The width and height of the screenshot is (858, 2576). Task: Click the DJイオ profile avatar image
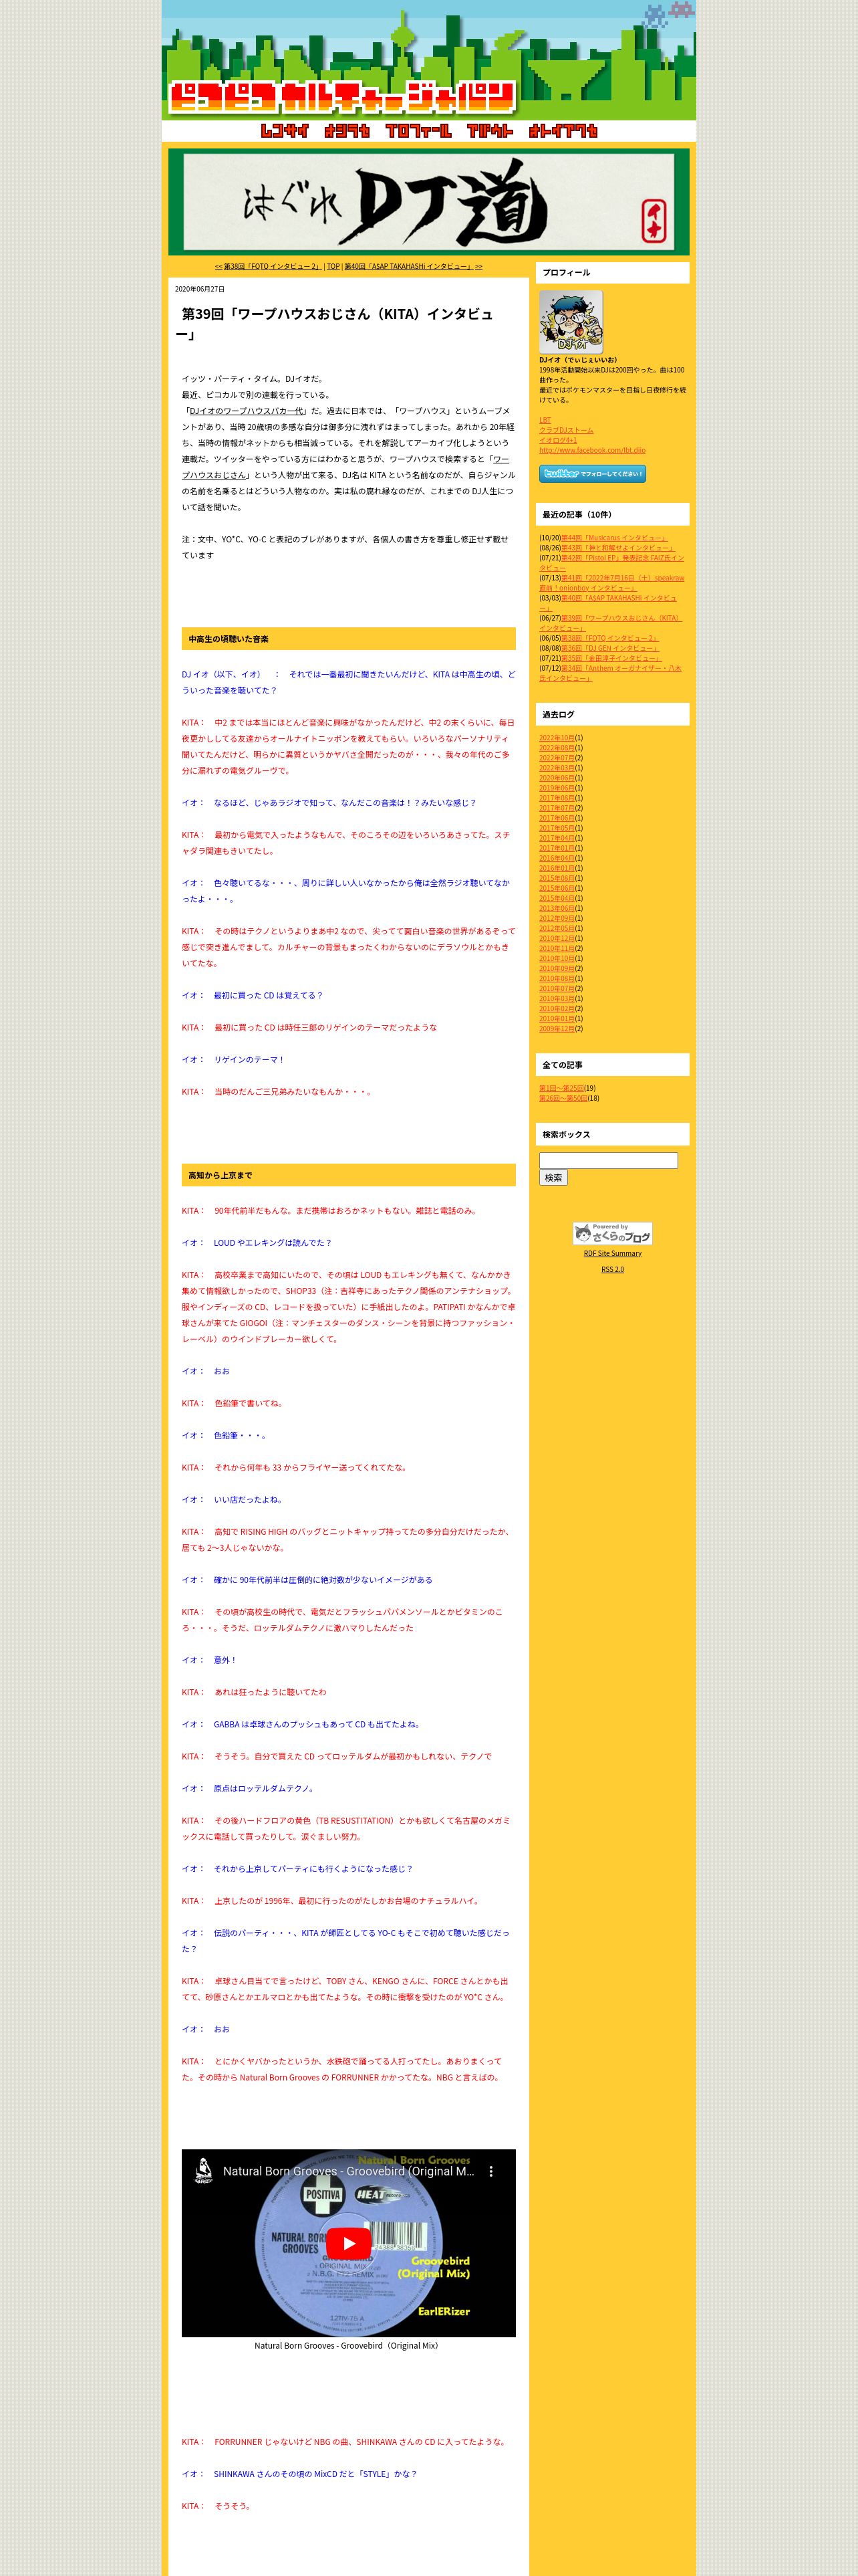571,322
